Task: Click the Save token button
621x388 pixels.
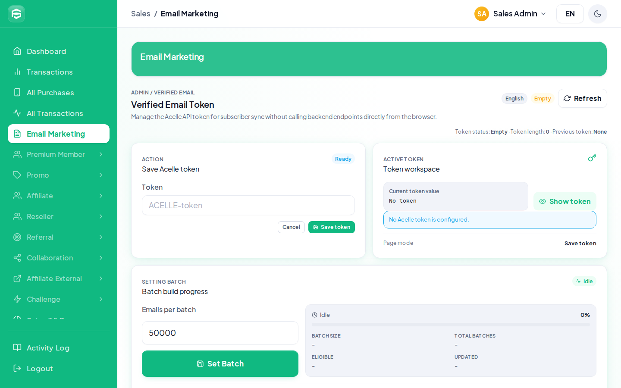Action: tap(332, 227)
